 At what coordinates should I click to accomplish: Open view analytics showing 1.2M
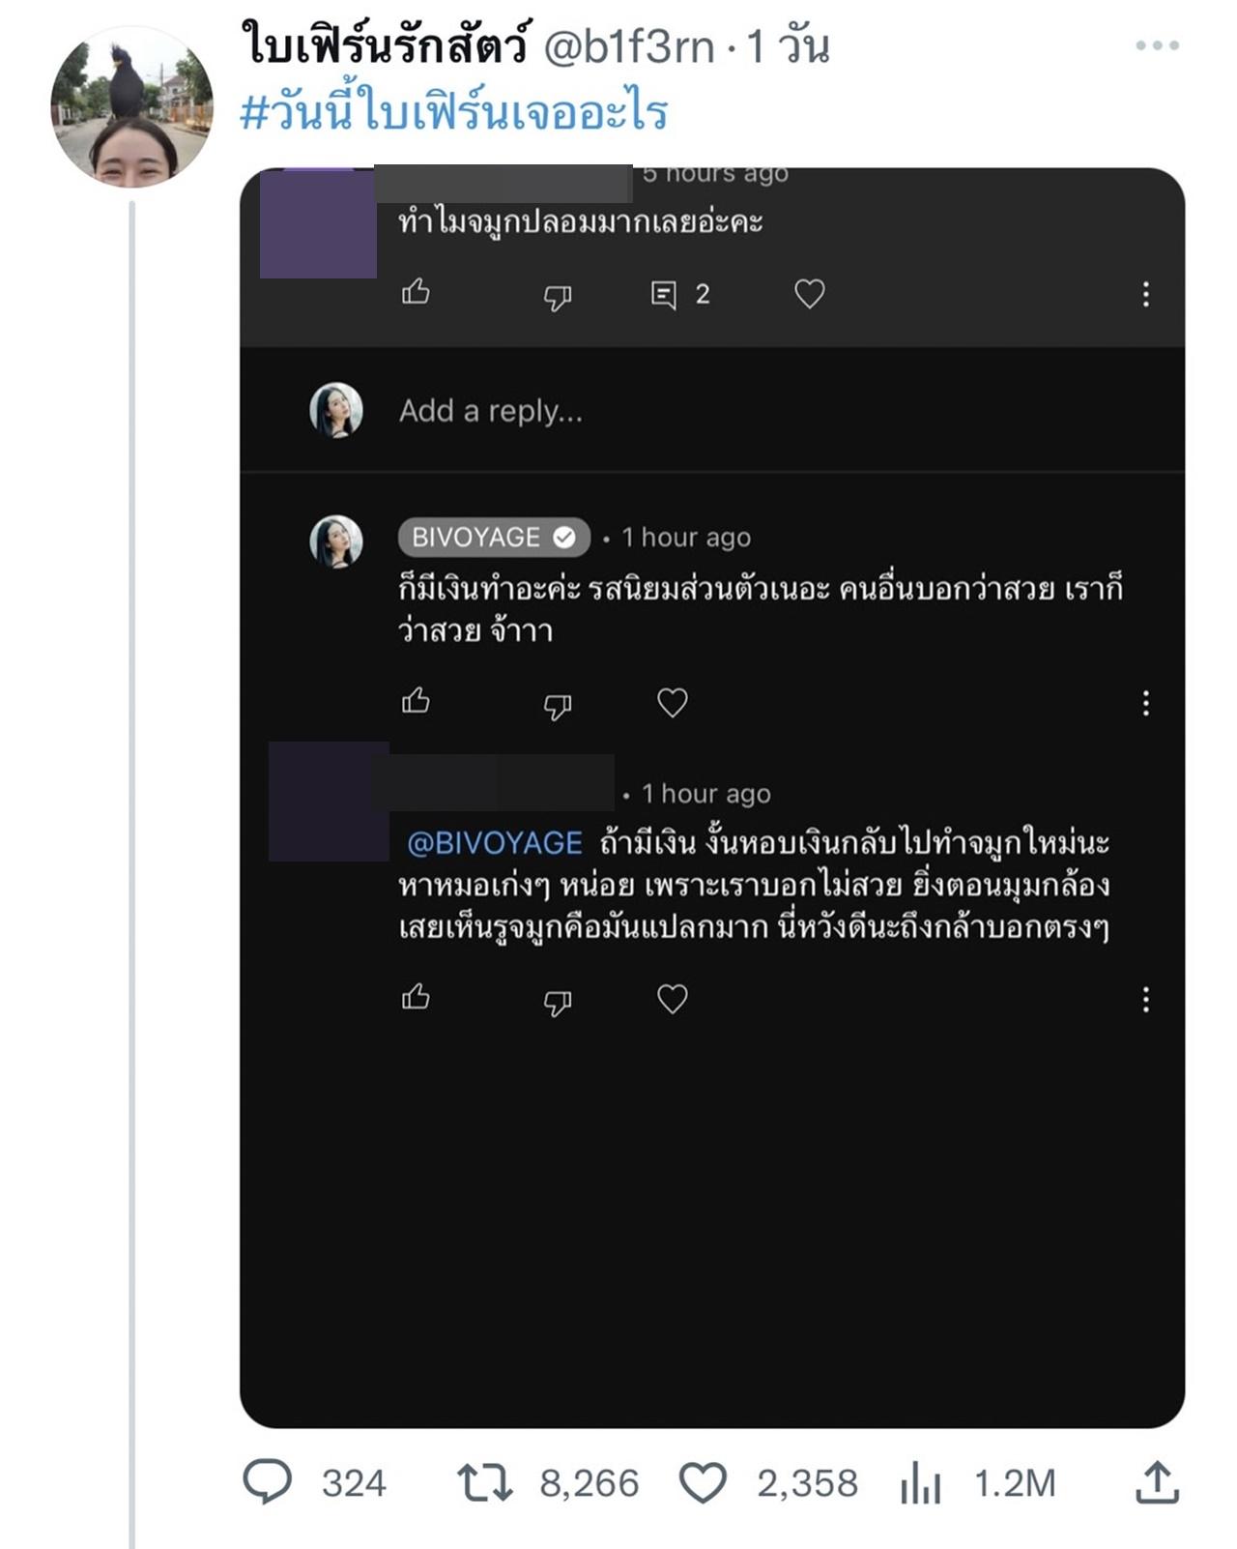coord(920,1482)
